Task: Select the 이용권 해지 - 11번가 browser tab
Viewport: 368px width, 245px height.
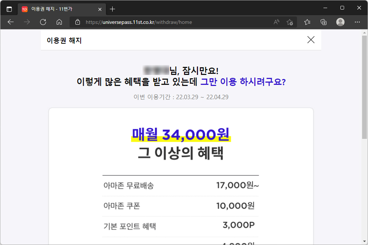Action: click(62, 9)
